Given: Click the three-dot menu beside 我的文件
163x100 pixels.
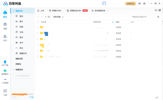Looking at the screenshot, I should click(30, 11).
